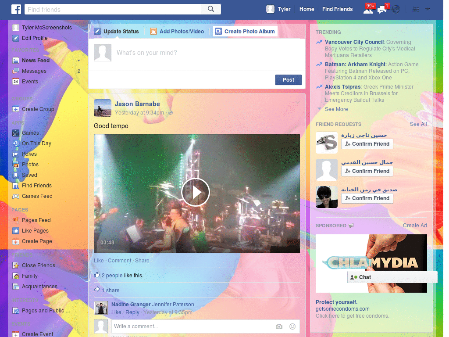Viewport: 449px width, 337px height.
Task: Like the Jason Barnabe post
Action: point(99,261)
